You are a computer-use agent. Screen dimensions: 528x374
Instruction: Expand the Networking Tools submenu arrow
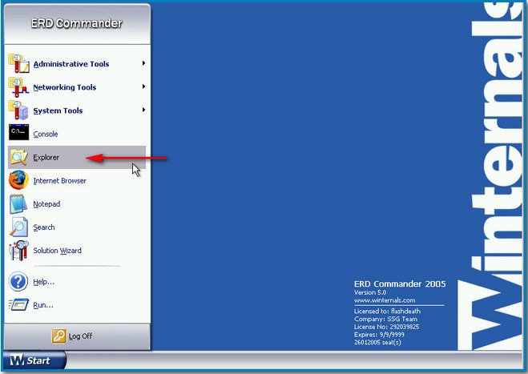click(143, 86)
